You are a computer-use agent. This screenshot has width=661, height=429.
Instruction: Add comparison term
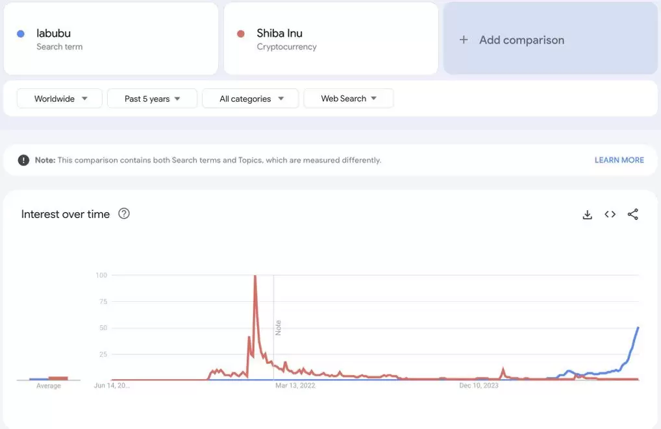click(x=551, y=38)
